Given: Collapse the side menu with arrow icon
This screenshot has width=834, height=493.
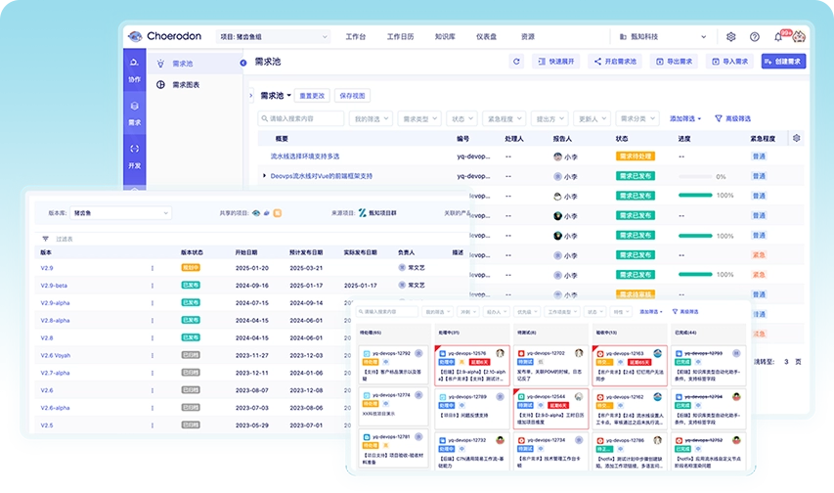Looking at the screenshot, I should [243, 63].
